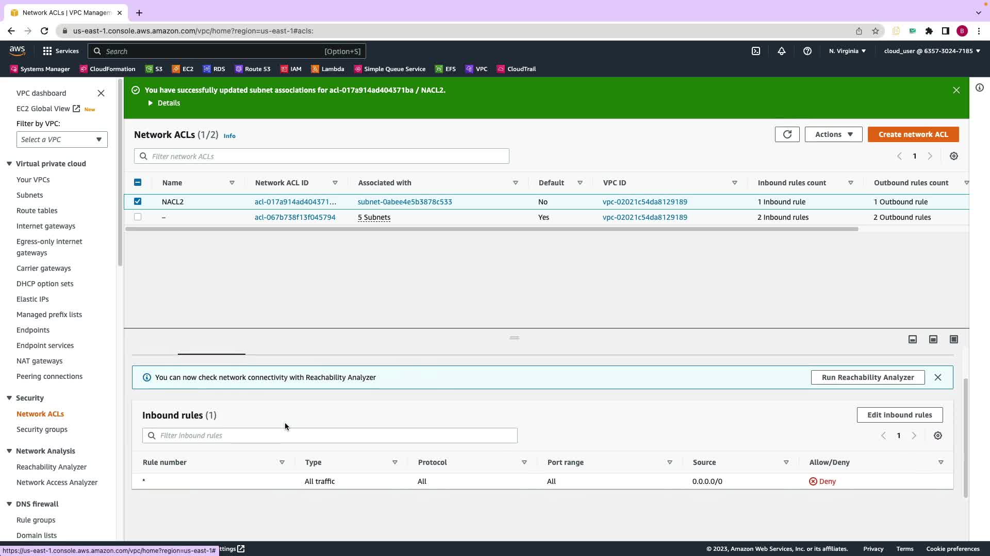
Task: Open the Actions dropdown
Action: (833, 134)
